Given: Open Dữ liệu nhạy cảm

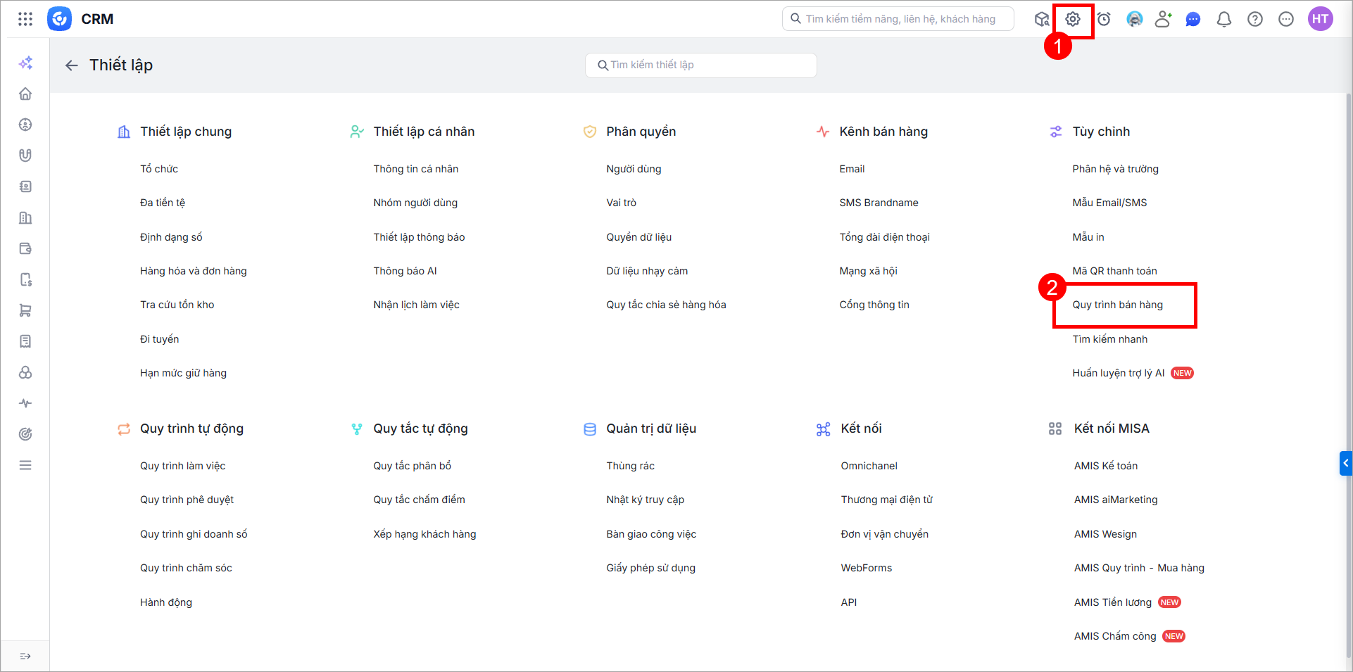Looking at the screenshot, I should point(647,271).
